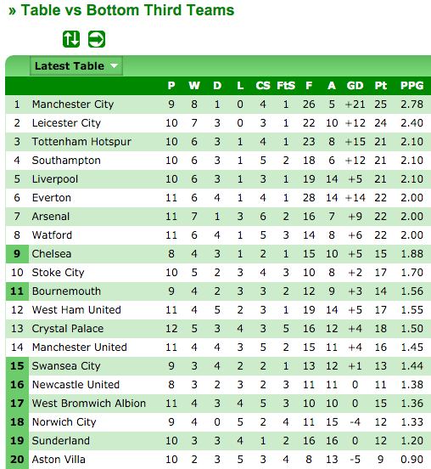Click the green up-down swap arrows icon
431x469 pixels.
(x=71, y=39)
